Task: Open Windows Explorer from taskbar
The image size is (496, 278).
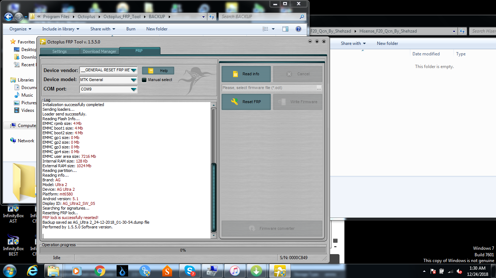Action: coord(54,271)
